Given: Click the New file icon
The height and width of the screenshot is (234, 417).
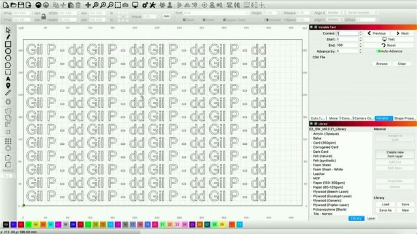Looking at the screenshot, I should (x=6, y=5).
